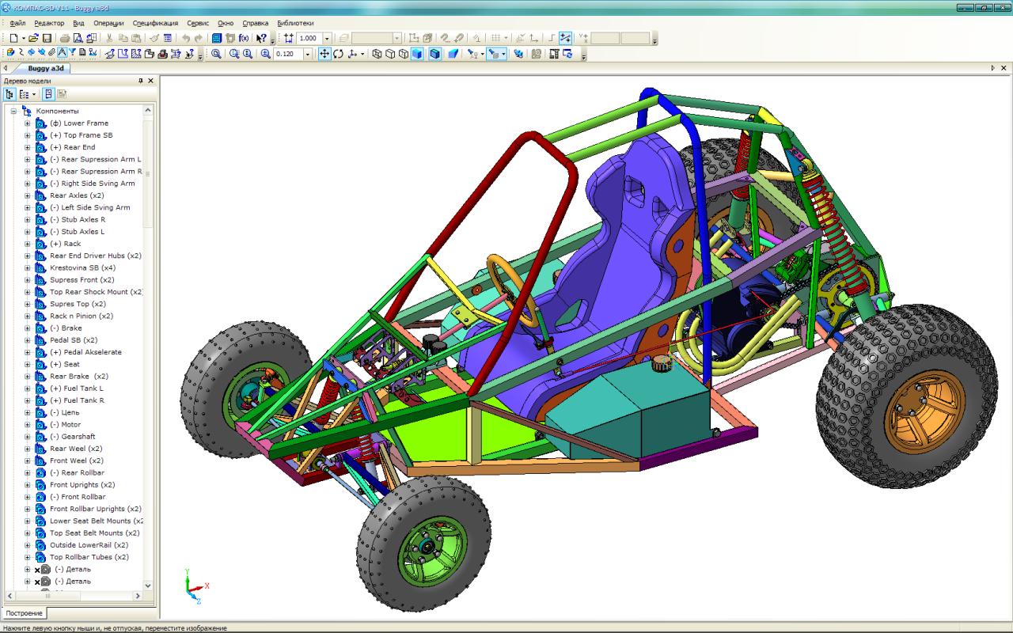Activate the Rotate view tool
The width and height of the screenshot is (1013, 633).
tap(338, 54)
